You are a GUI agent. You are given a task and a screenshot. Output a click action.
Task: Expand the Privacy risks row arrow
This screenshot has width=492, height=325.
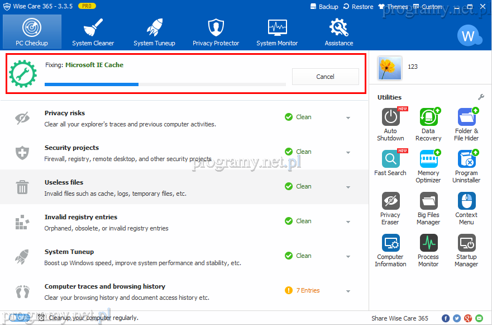[348, 118]
